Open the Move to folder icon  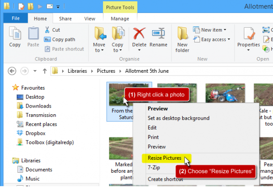[100, 33]
